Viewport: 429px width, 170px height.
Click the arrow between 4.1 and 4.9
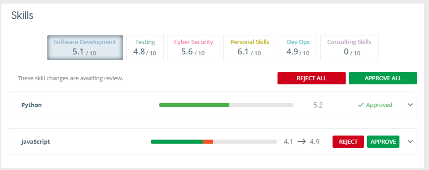coord(302,142)
